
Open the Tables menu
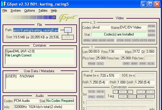pyautogui.click(x=43, y=10)
